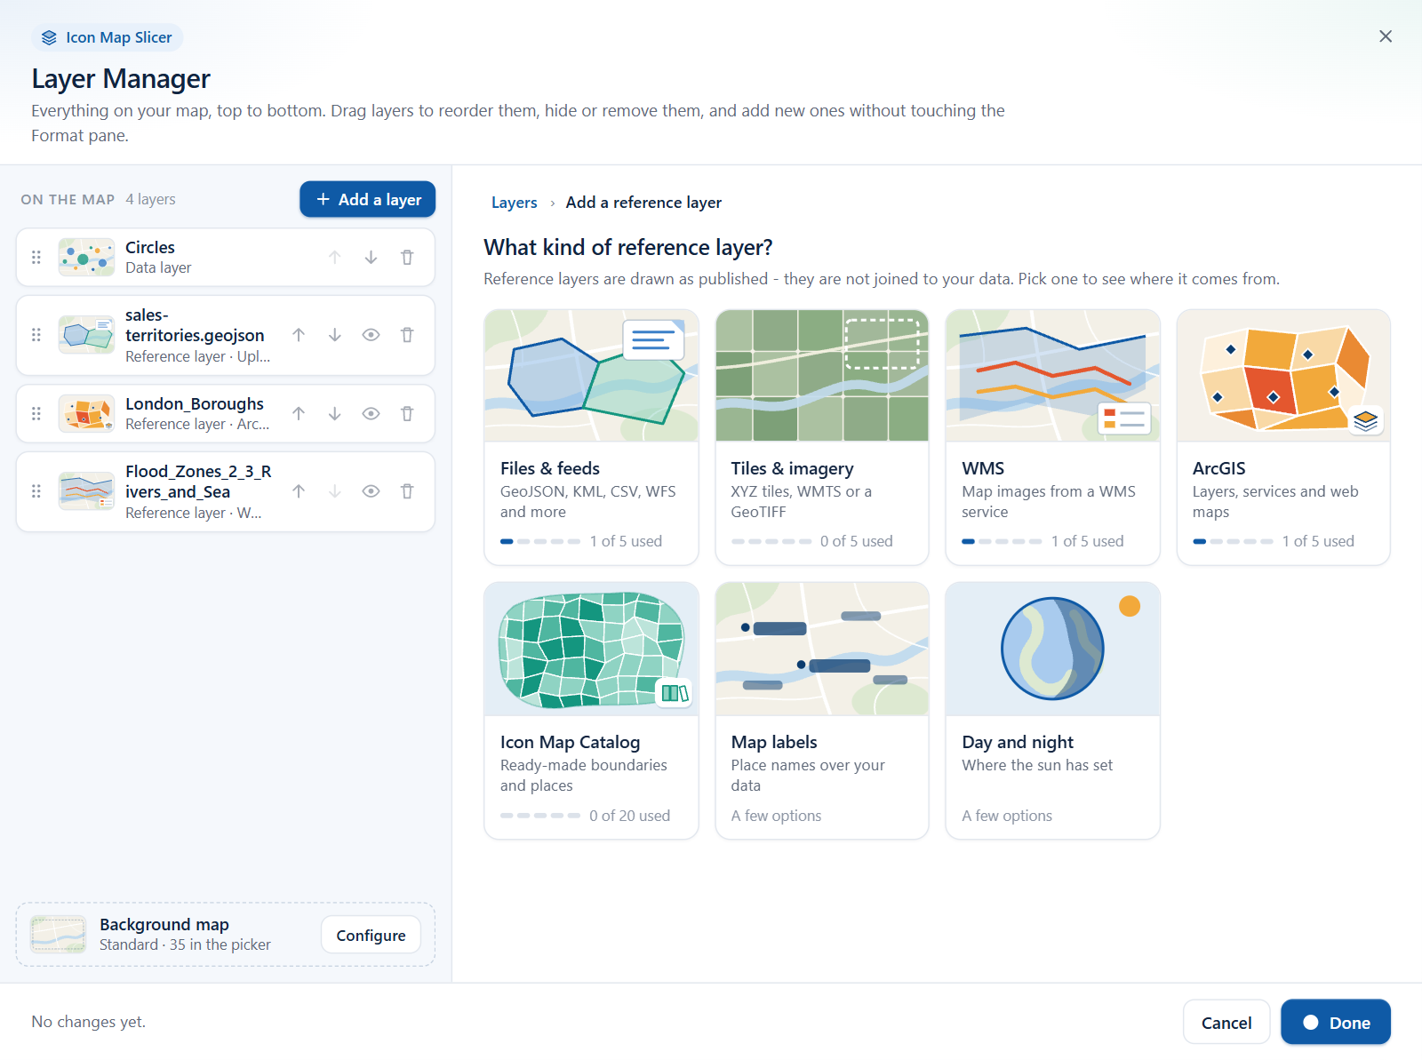This screenshot has width=1422, height=1060.
Task: Click the London_Boroughs layer thumbnail
Action: pyautogui.click(x=86, y=414)
